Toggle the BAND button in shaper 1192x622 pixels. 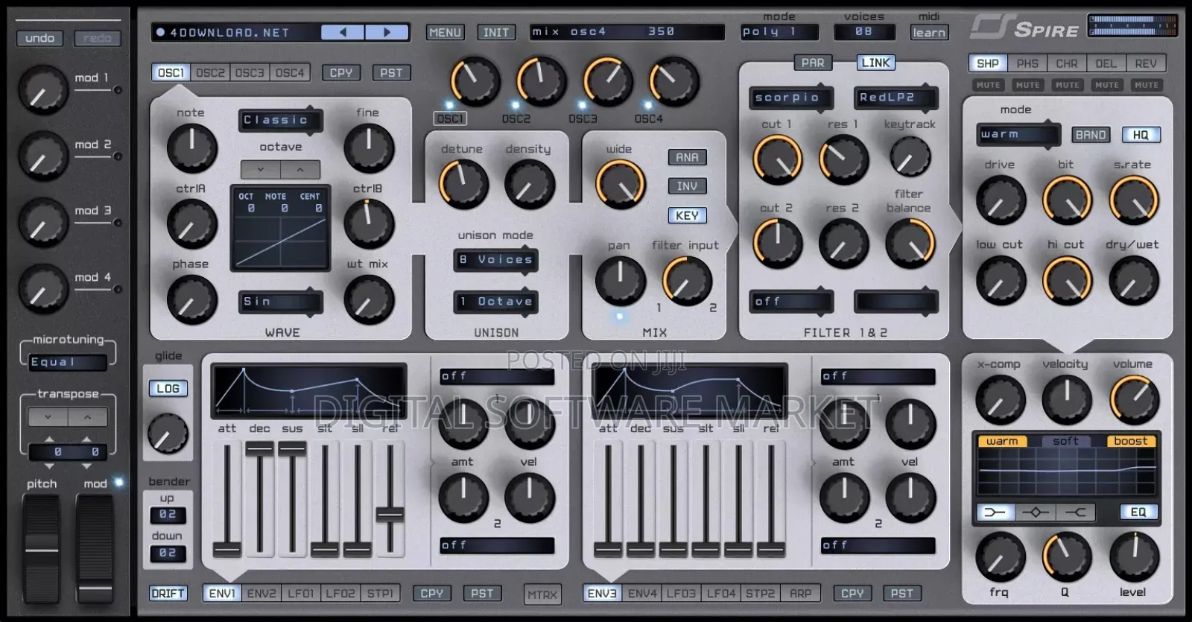coord(1091,135)
